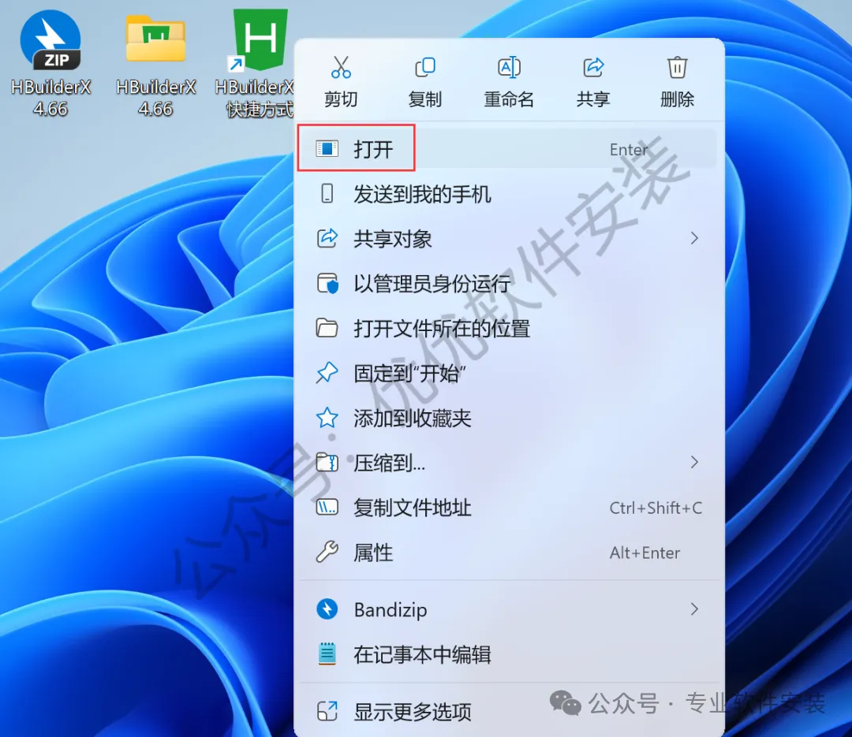Click the Copy (复制) icon
The width and height of the screenshot is (852, 737).
tap(425, 67)
